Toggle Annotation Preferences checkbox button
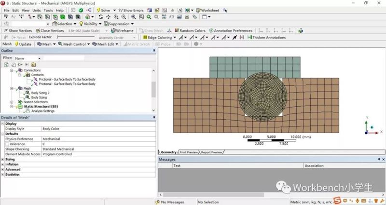This screenshot has width=386, height=205. (x=231, y=30)
